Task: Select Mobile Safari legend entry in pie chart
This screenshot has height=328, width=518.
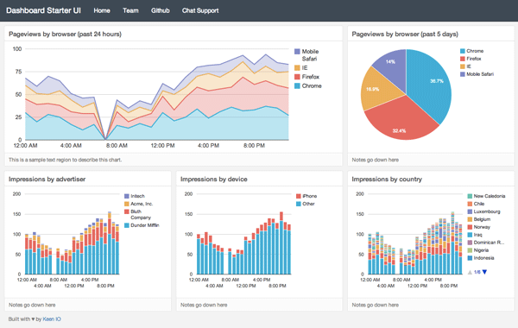Action: (477, 74)
